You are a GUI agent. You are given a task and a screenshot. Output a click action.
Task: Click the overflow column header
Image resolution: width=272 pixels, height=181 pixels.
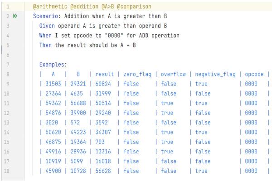tap(173, 74)
